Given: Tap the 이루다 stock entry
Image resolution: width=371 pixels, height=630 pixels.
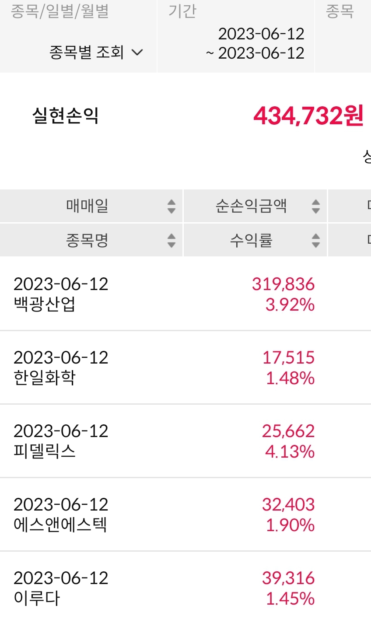Looking at the screenshot, I should click(37, 598).
